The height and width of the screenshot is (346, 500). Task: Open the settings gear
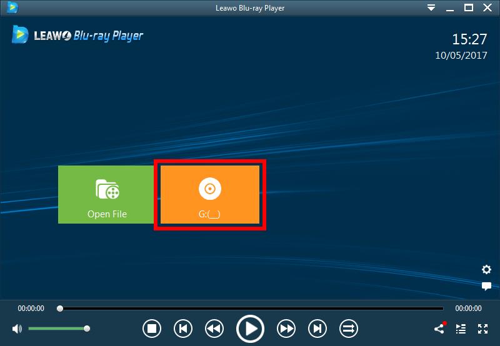pos(486,270)
